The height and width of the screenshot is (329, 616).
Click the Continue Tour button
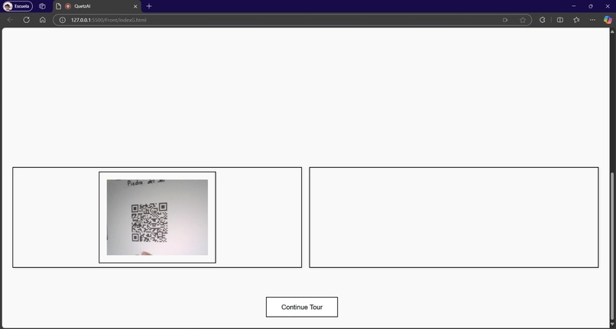click(302, 307)
